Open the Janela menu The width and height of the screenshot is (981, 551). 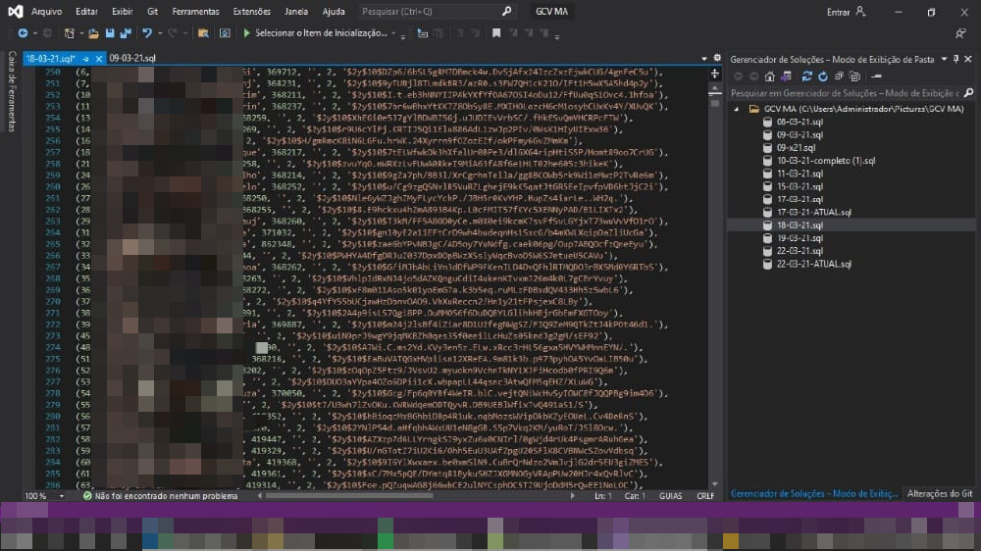tap(296, 11)
